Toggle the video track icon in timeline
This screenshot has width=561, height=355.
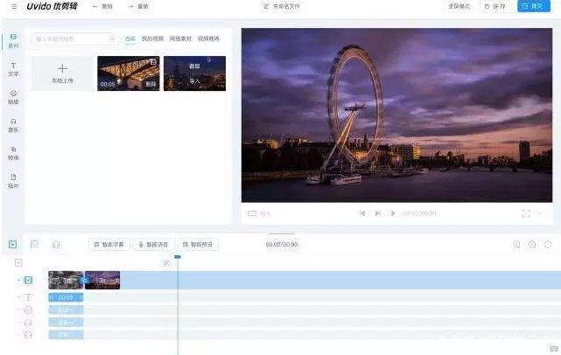click(x=28, y=280)
